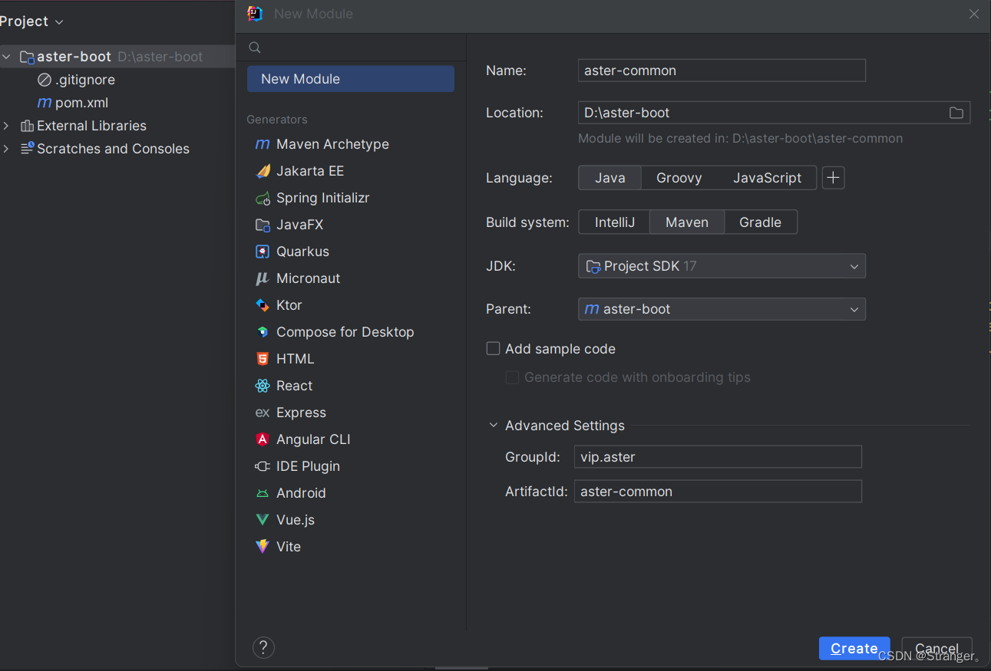This screenshot has height=671, width=991.
Task: Choose the Ktor generator icon
Action: pyautogui.click(x=263, y=305)
